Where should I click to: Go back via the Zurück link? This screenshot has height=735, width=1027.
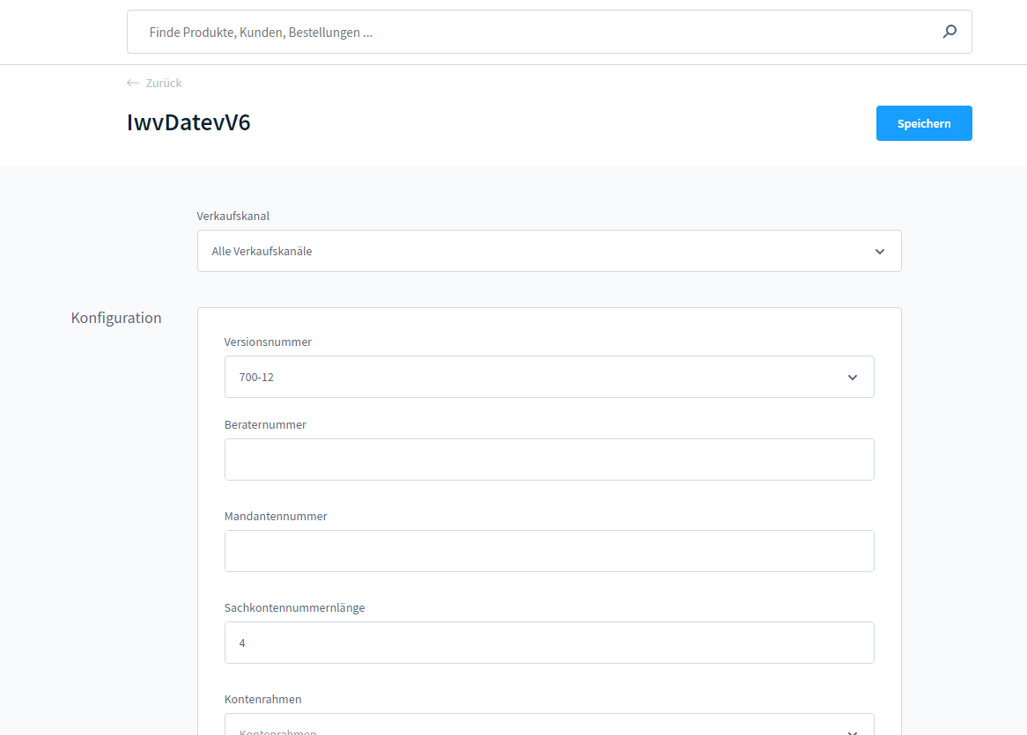pos(163,83)
